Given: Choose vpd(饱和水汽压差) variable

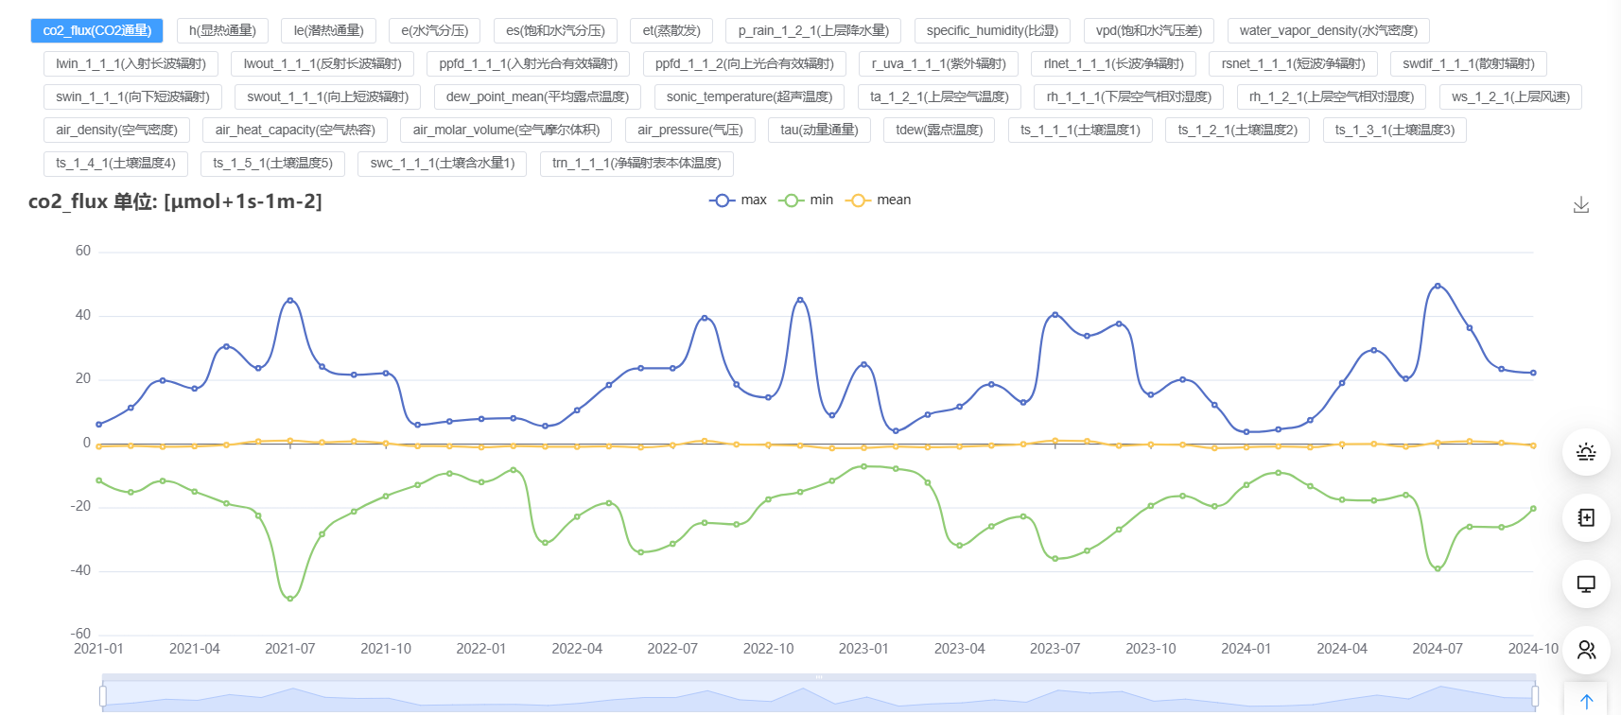Looking at the screenshot, I should 1148,30.
